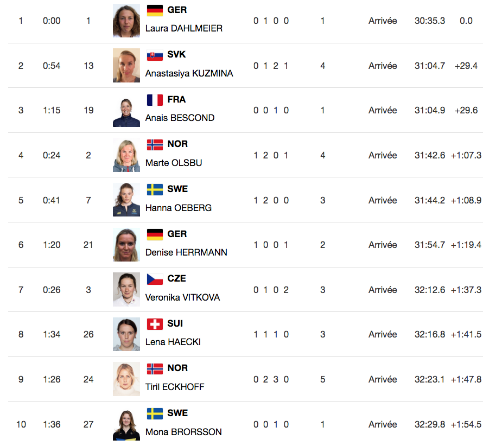
Task: Click Denise HERRMANN's portrait
Action: click(x=126, y=245)
